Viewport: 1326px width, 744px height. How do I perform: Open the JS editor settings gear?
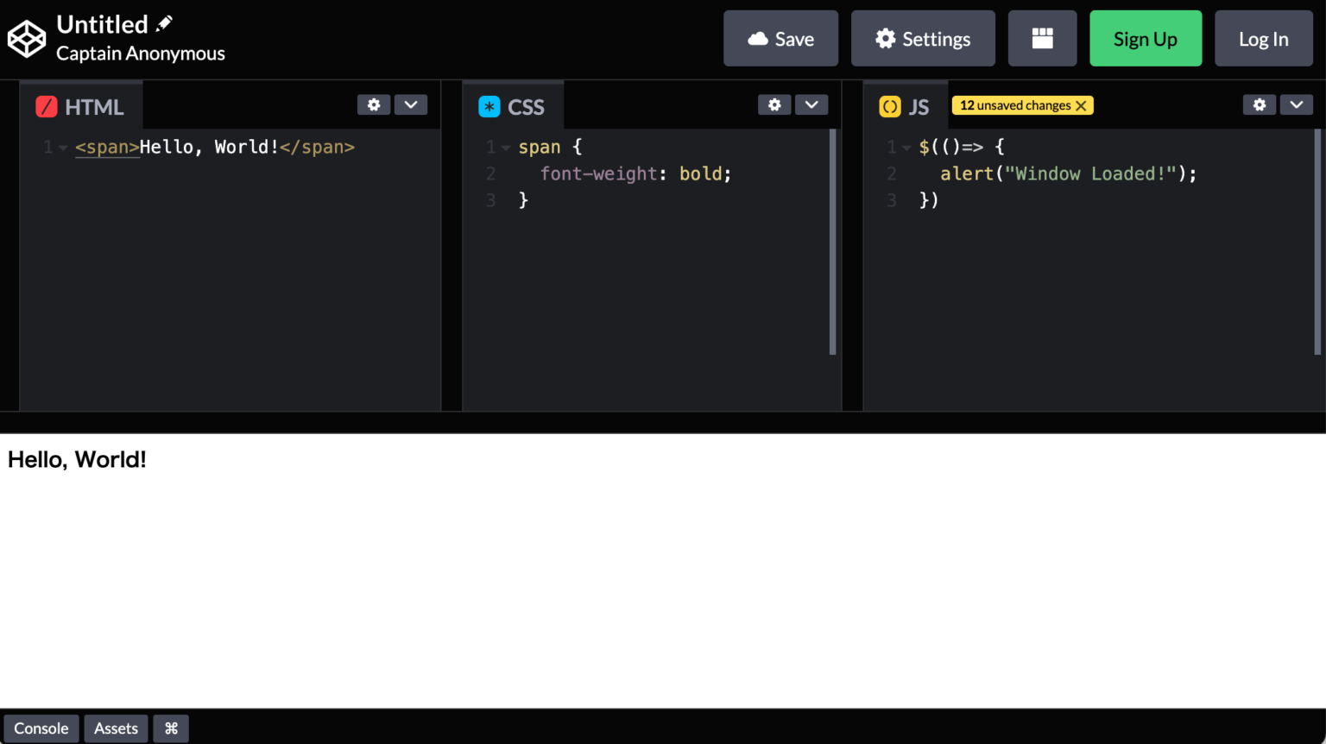[x=1260, y=104]
